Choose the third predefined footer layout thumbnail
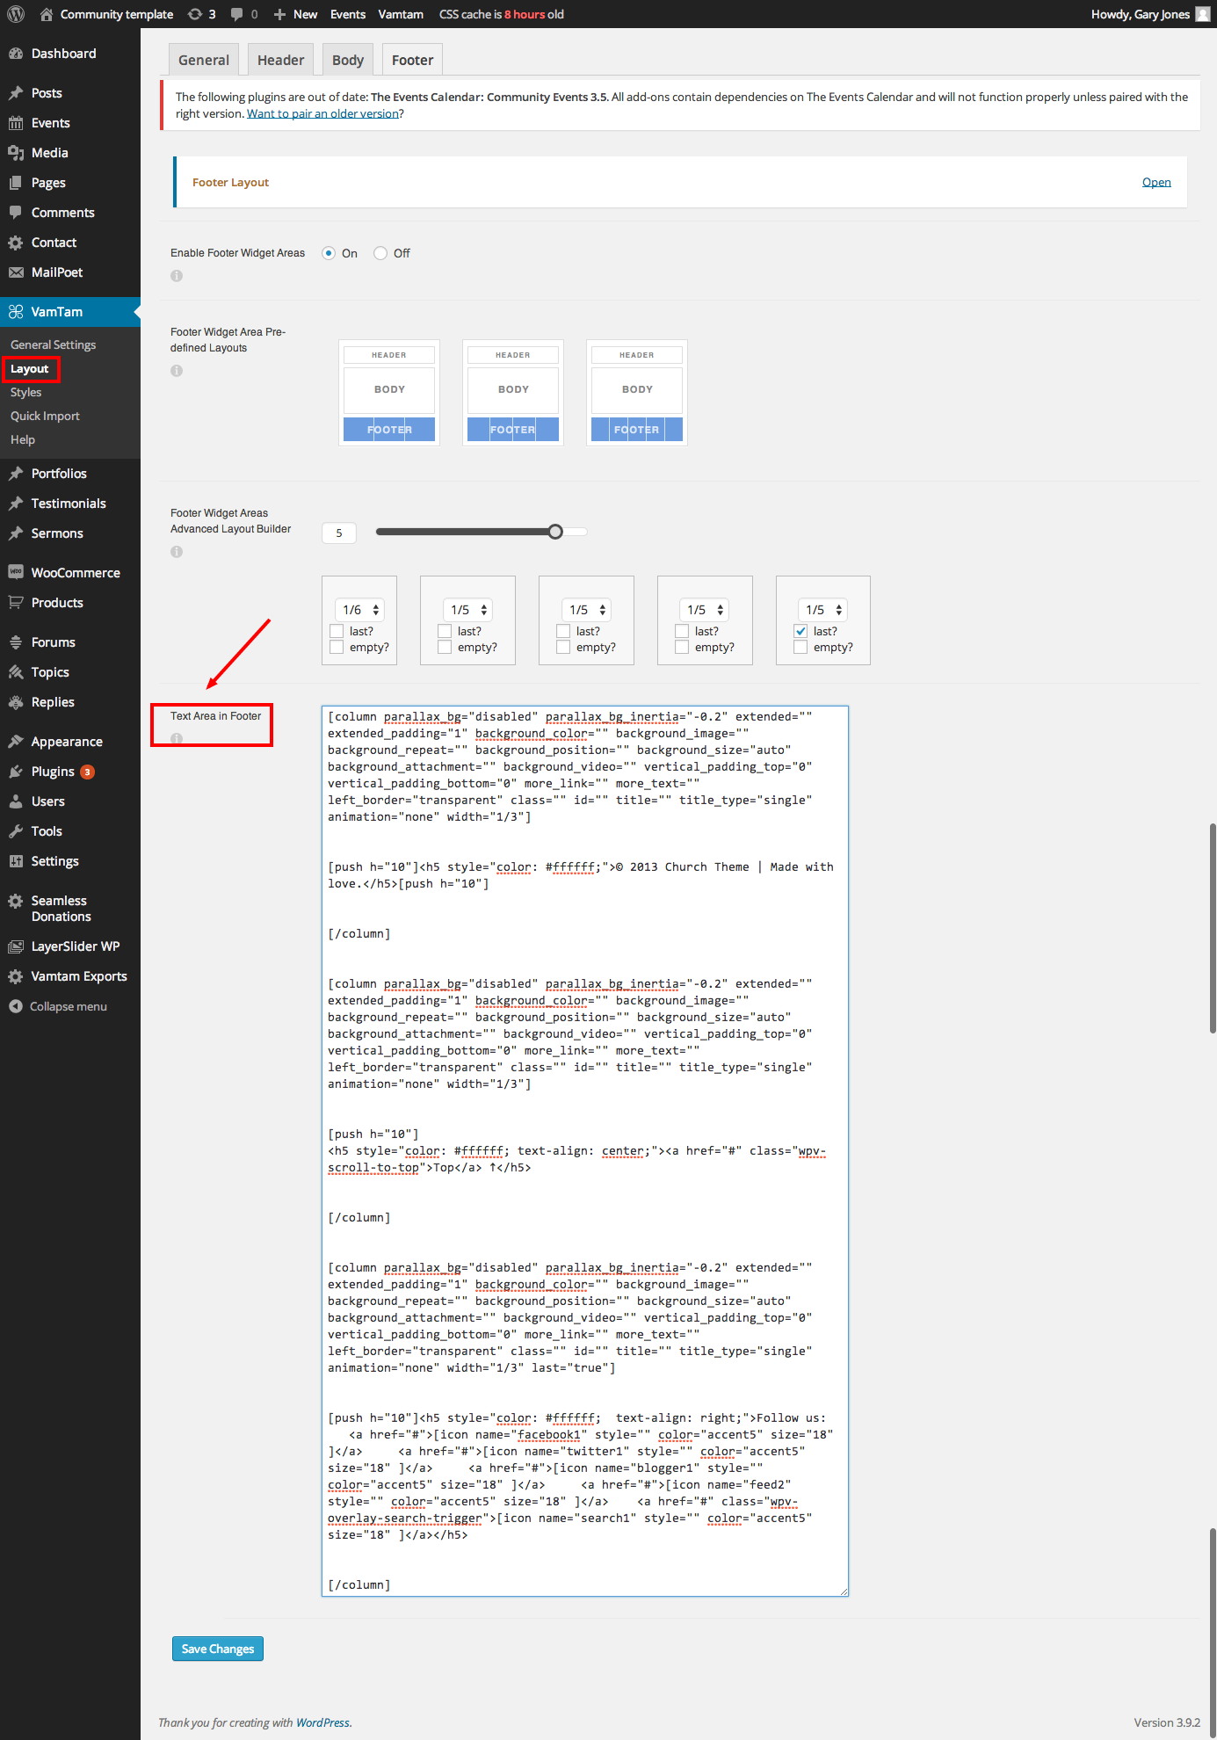 click(637, 393)
